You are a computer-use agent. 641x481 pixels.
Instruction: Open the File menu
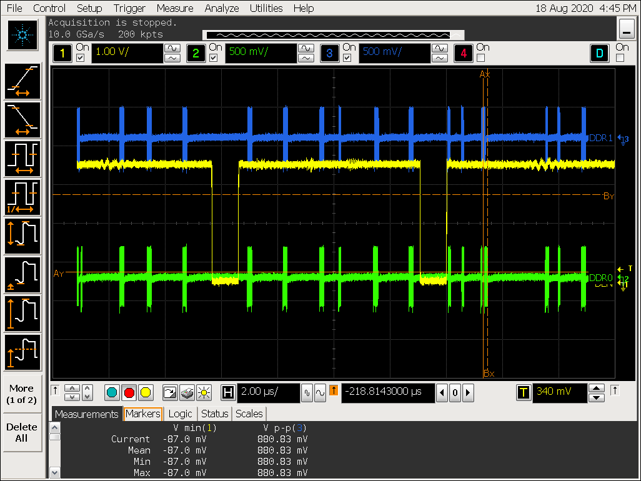[x=14, y=8]
